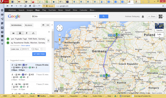Switch to Satellite map view

(159, 27)
